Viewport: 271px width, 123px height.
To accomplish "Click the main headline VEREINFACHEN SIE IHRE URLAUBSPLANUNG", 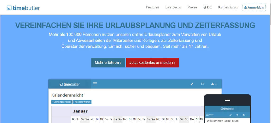I will pyautogui.click(x=135, y=26).
